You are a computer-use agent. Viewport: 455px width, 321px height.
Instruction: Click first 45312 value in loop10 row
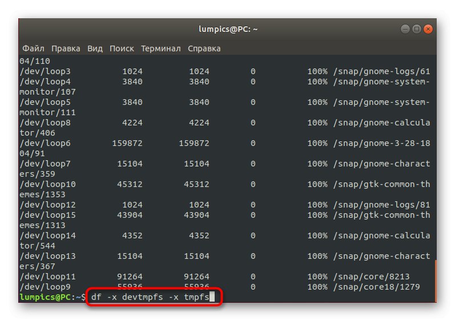coord(130,185)
